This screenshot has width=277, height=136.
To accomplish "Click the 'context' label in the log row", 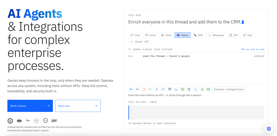I will point(259,56).
